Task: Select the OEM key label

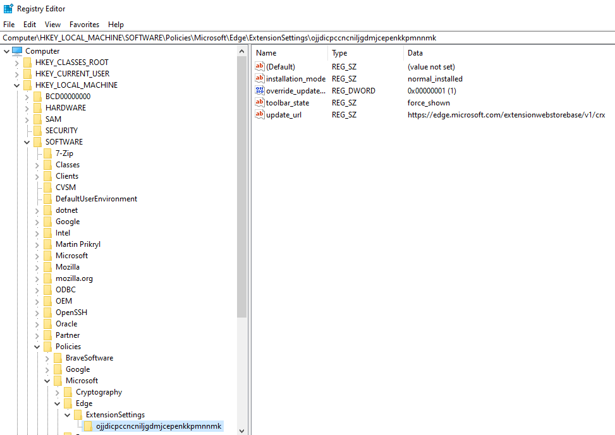Action: 64,301
